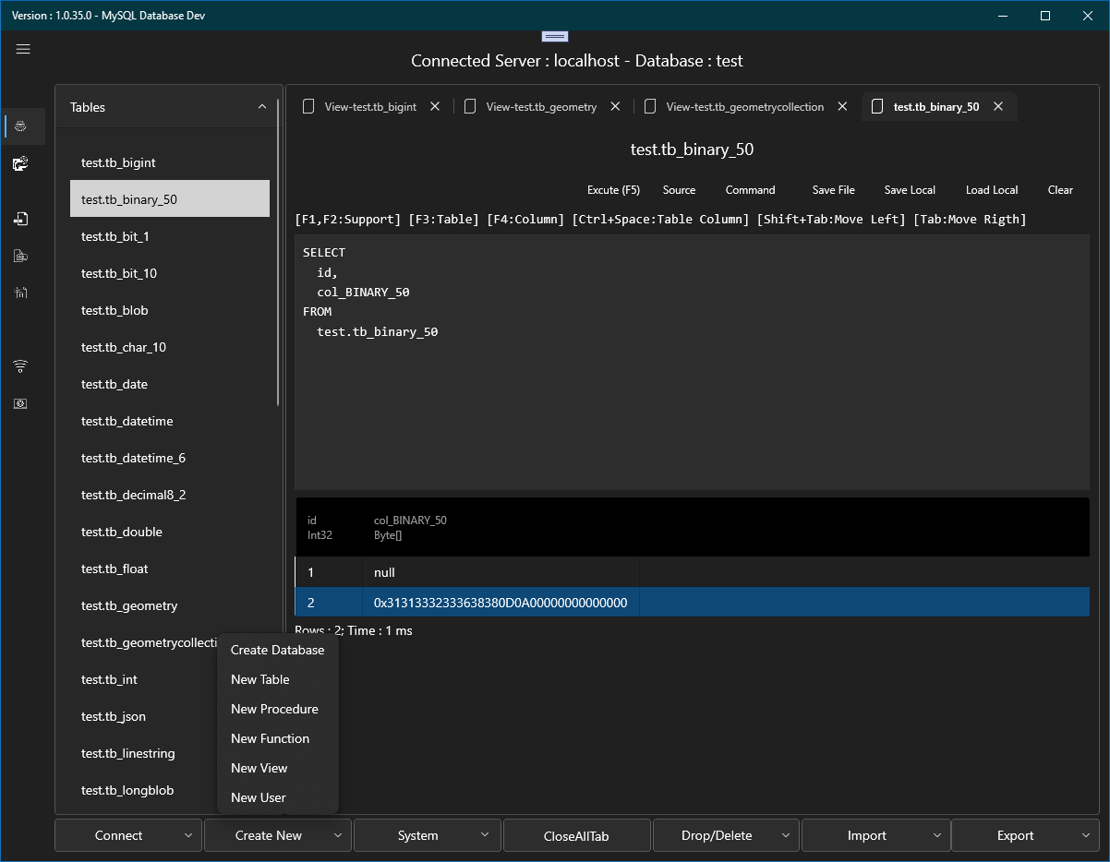Select test.tb_char_10 table
The width and height of the screenshot is (1110, 862).
click(x=170, y=347)
